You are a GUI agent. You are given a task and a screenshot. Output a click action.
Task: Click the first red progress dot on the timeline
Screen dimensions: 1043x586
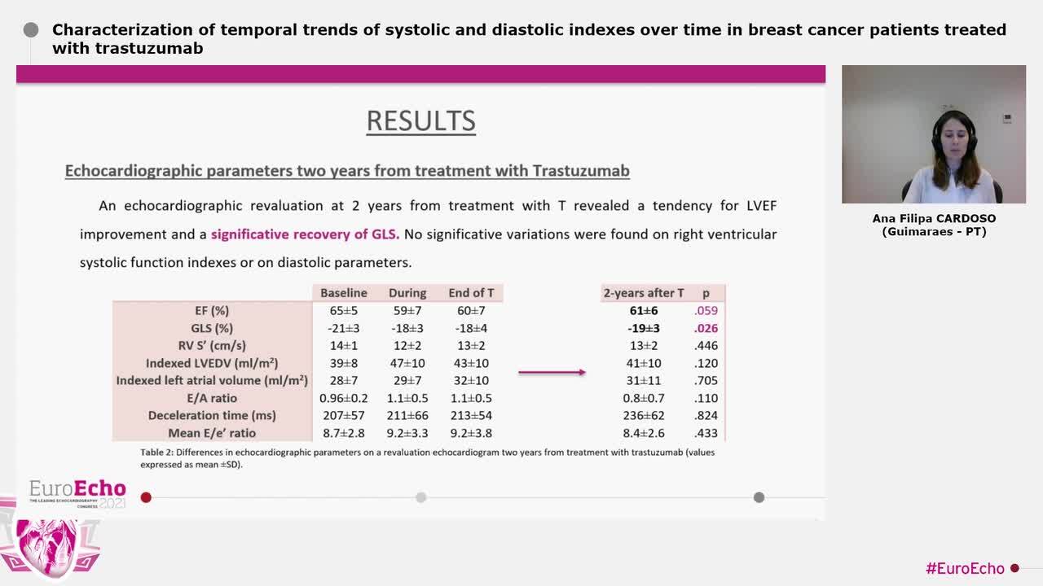click(146, 497)
